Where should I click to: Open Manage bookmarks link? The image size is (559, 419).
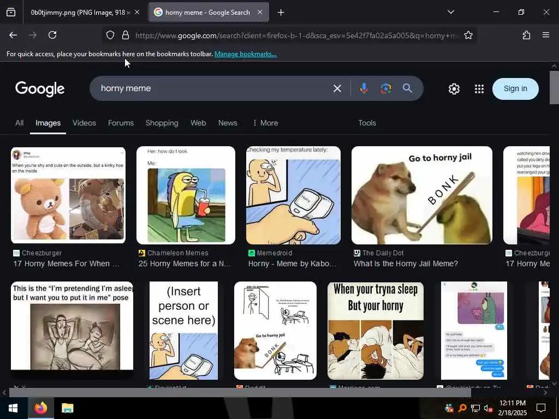245,54
